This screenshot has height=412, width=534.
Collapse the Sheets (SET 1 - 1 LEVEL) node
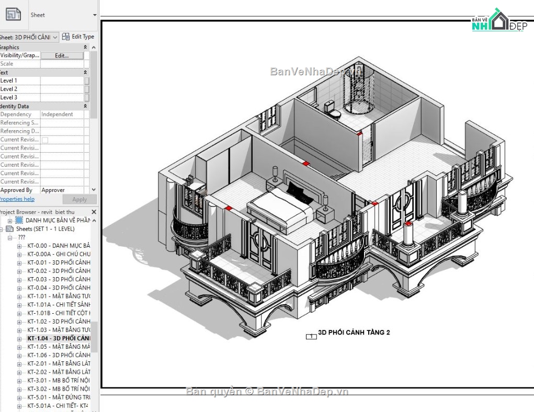2,229
